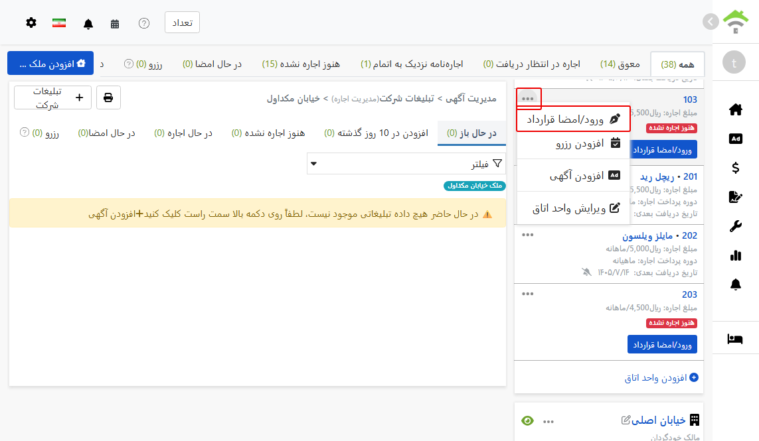Choose ویرایش واحد اتاق from the menu
Image resolution: width=759 pixels, height=441 pixels.
(573, 208)
